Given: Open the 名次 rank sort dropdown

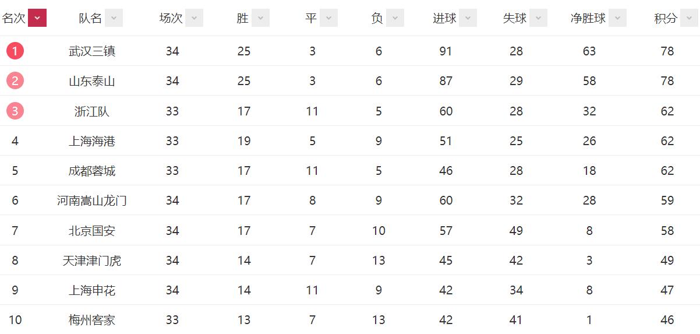Looking at the screenshot, I should tap(37, 18).
